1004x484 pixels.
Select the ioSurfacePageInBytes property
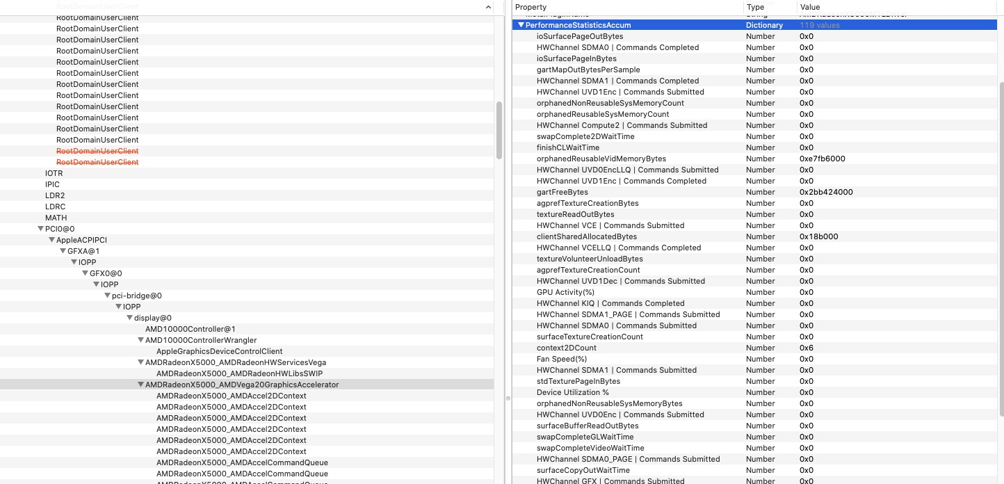576,58
